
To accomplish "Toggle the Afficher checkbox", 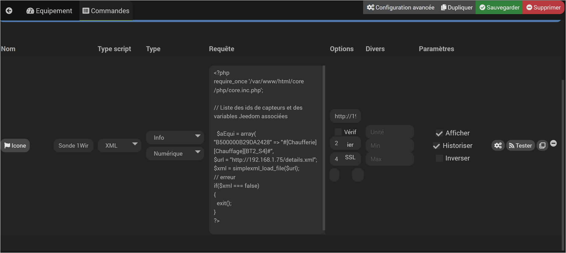I will tap(439, 133).
